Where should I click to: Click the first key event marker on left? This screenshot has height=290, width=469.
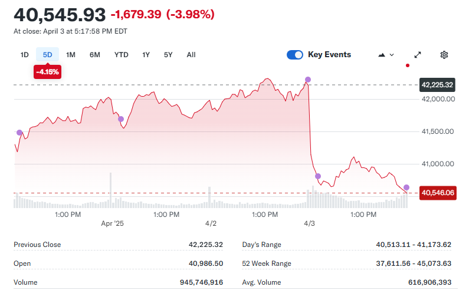tap(19, 133)
